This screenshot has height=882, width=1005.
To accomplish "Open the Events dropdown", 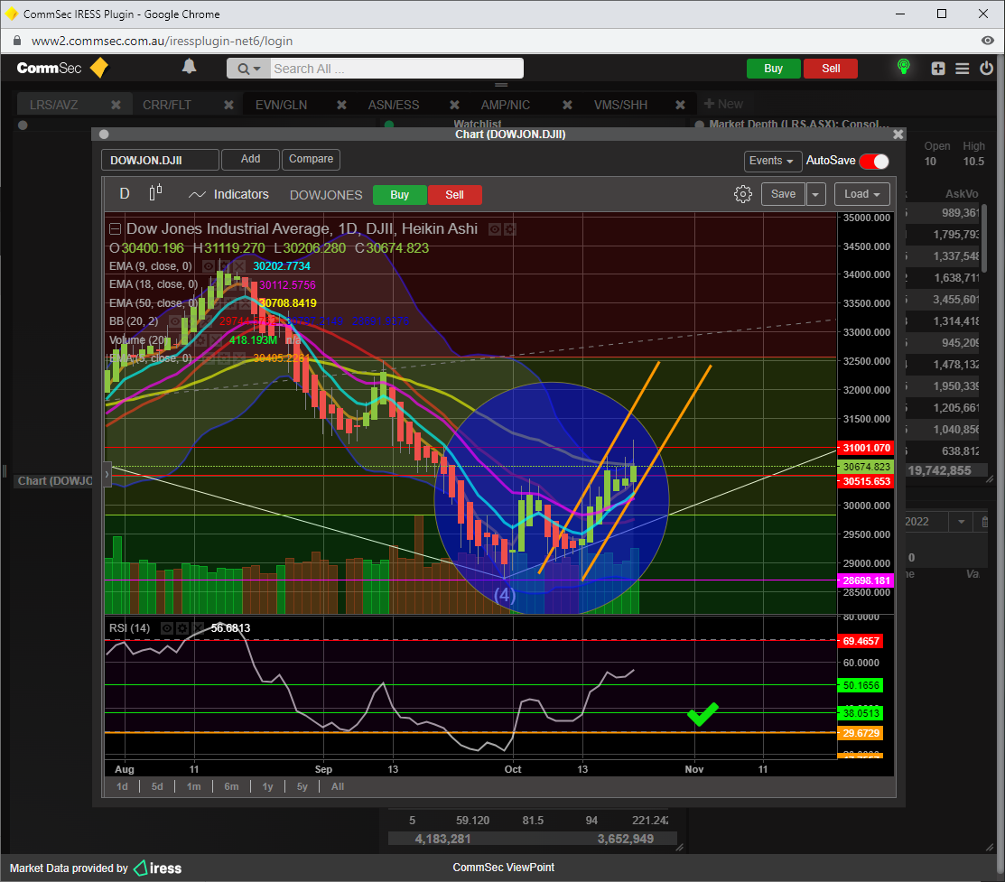I will (772, 161).
